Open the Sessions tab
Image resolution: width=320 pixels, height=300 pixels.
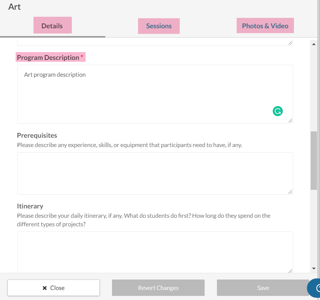159,26
